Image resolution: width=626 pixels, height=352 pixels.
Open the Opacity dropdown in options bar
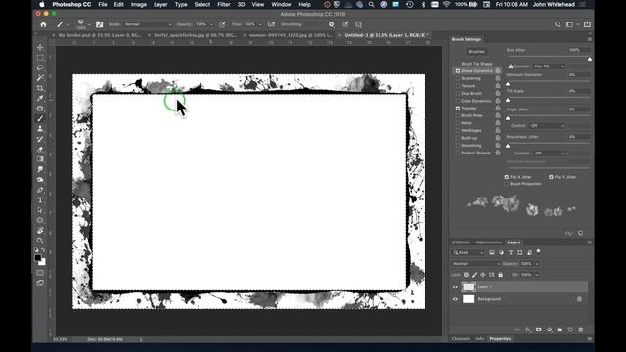point(211,24)
